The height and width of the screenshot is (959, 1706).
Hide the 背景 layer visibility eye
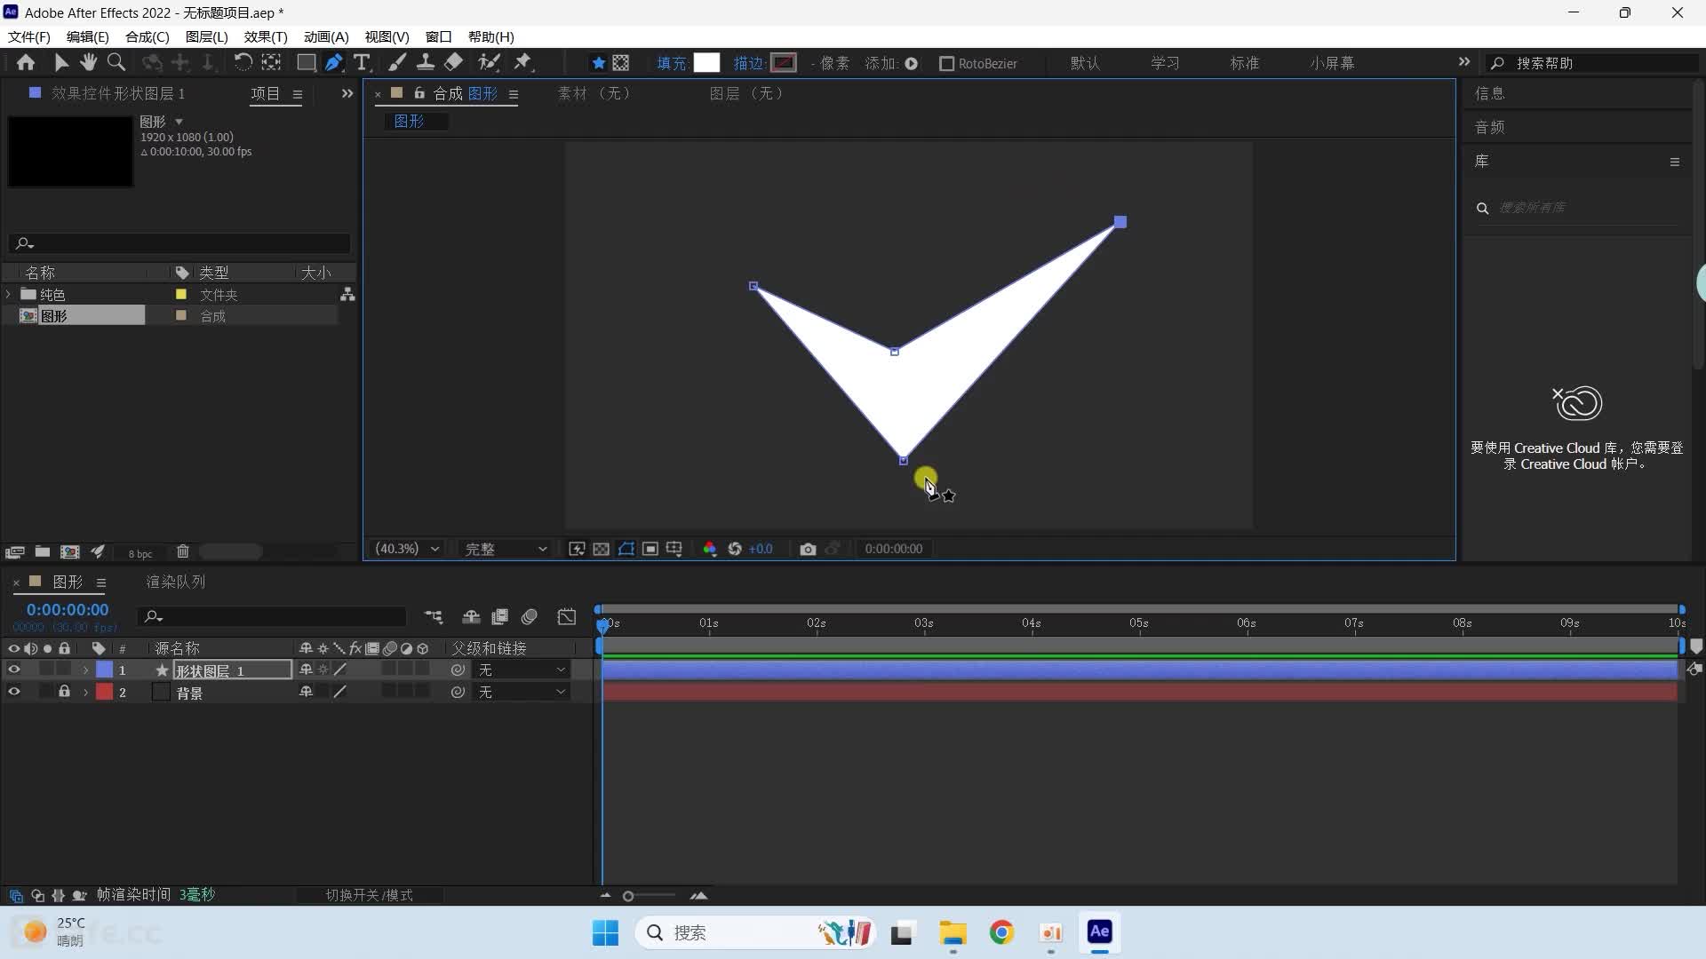(x=14, y=692)
